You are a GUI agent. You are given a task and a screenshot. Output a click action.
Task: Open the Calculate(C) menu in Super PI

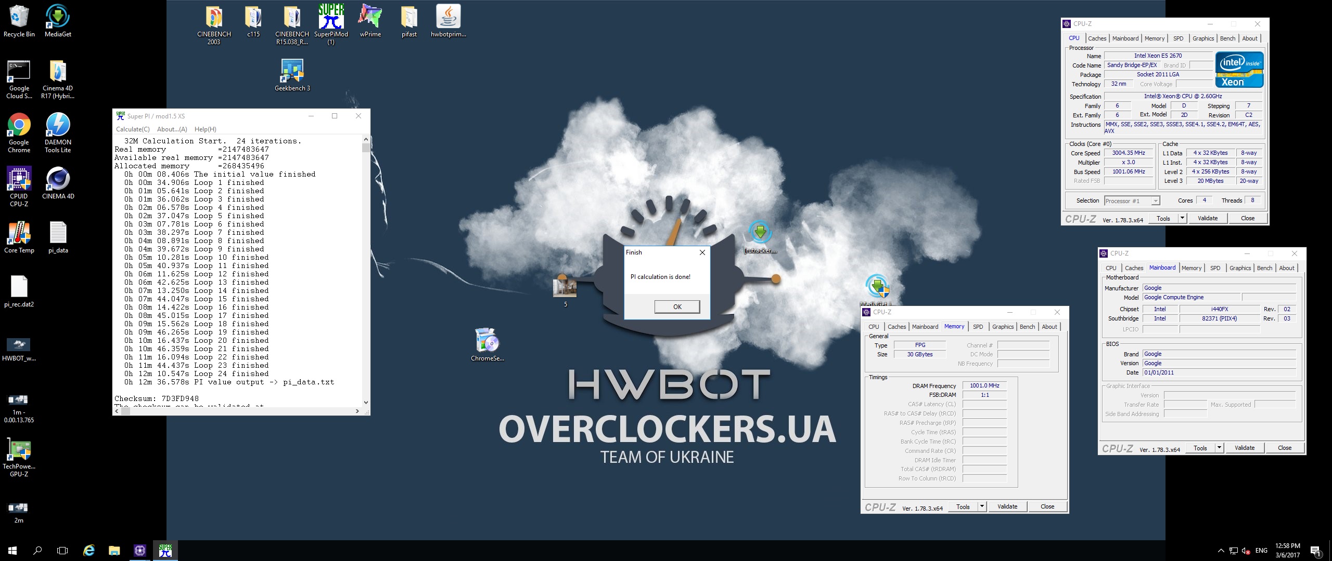(133, 129)
